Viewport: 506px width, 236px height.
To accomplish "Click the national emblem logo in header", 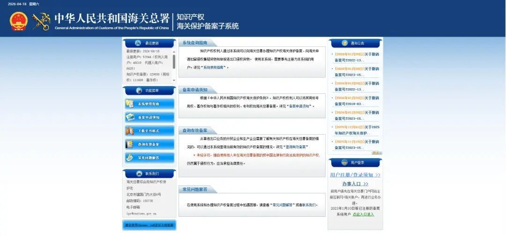I will tap(18, 21).
